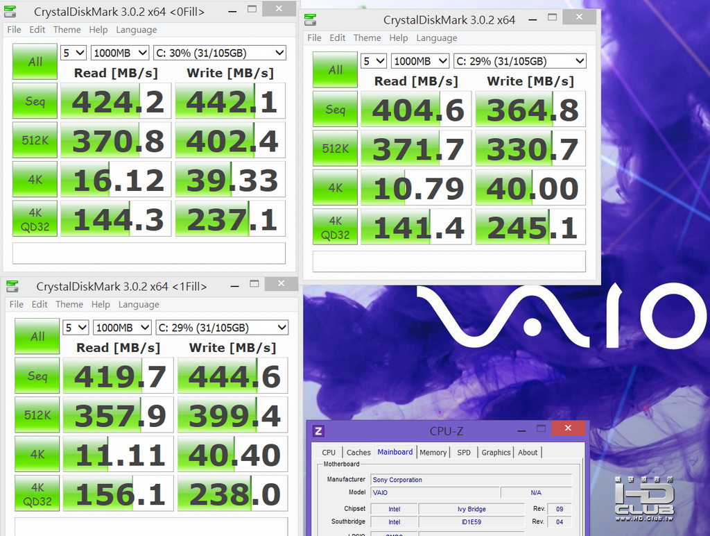The height and width of the screenshot is (536, 710).
Task: Click the Ivy Bridge chipset field
Action: 471,509
